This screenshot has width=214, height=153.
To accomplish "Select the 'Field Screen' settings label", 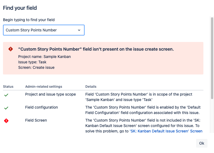I will tap(36, 120).
